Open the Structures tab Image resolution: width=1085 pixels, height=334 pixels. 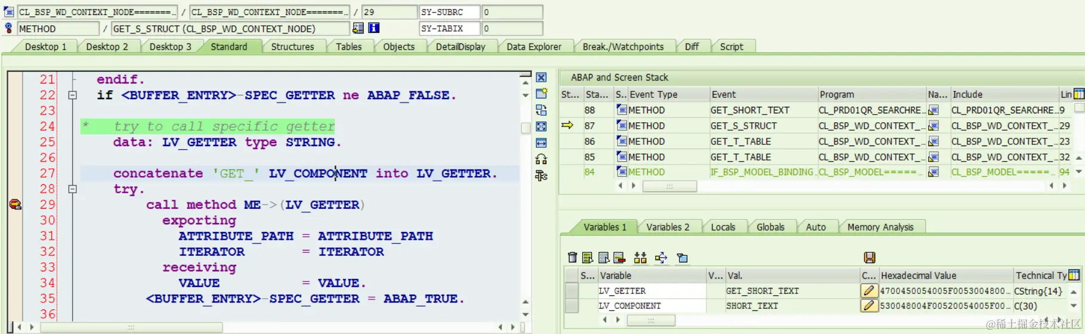(x=292, y=47)
